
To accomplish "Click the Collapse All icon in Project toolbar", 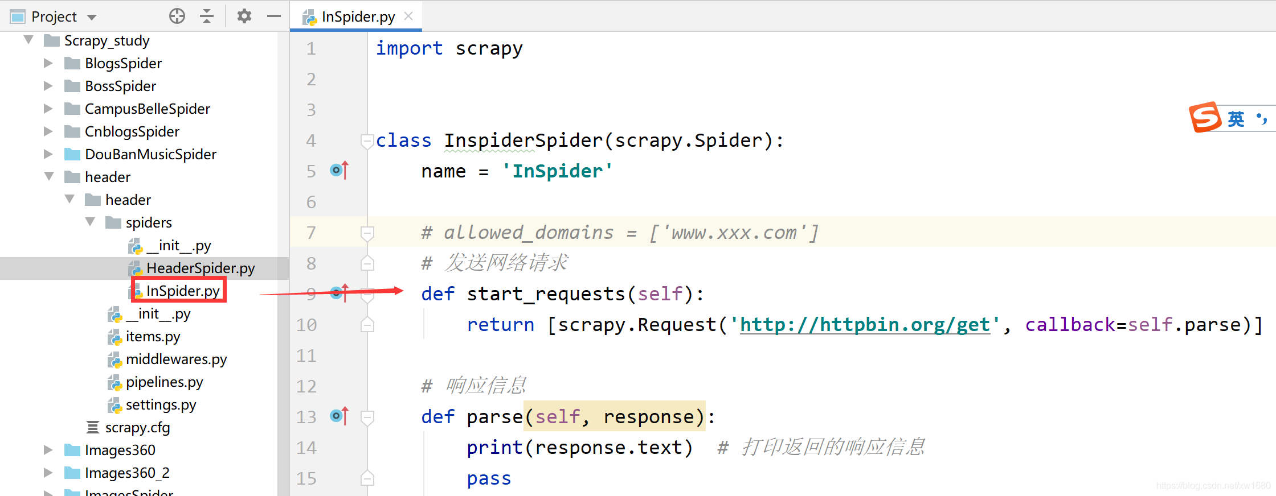I will pos(207,16).
